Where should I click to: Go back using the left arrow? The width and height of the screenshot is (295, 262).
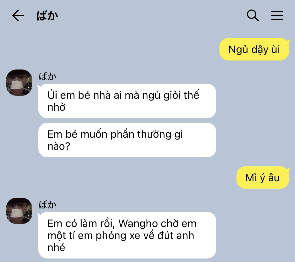coord(18,15)
